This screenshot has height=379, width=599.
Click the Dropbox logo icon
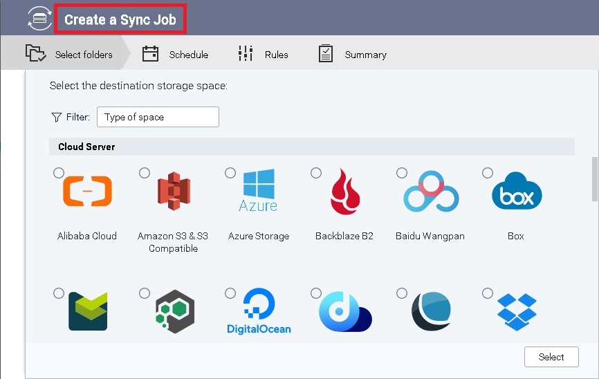(x=516, y=311)
